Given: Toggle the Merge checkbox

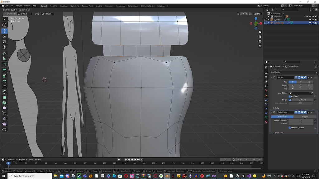Looking at the screenshot, I should pos(290,100).
